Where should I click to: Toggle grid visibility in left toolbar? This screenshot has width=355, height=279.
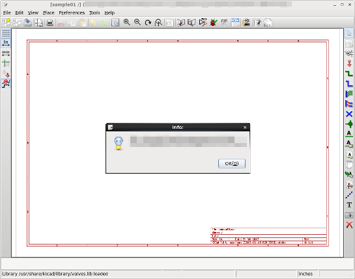tap(6, 33)
